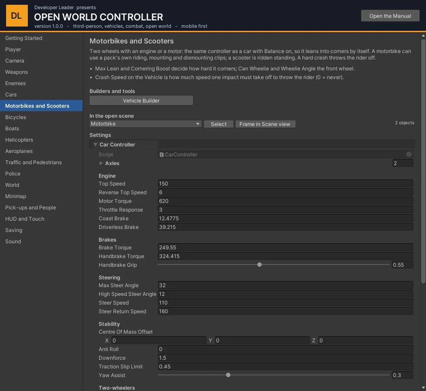426x391 pixels.
Task: Click the Axles count field
Action: pos(403,163)
